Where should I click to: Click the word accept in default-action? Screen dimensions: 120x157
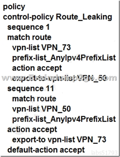72,150
